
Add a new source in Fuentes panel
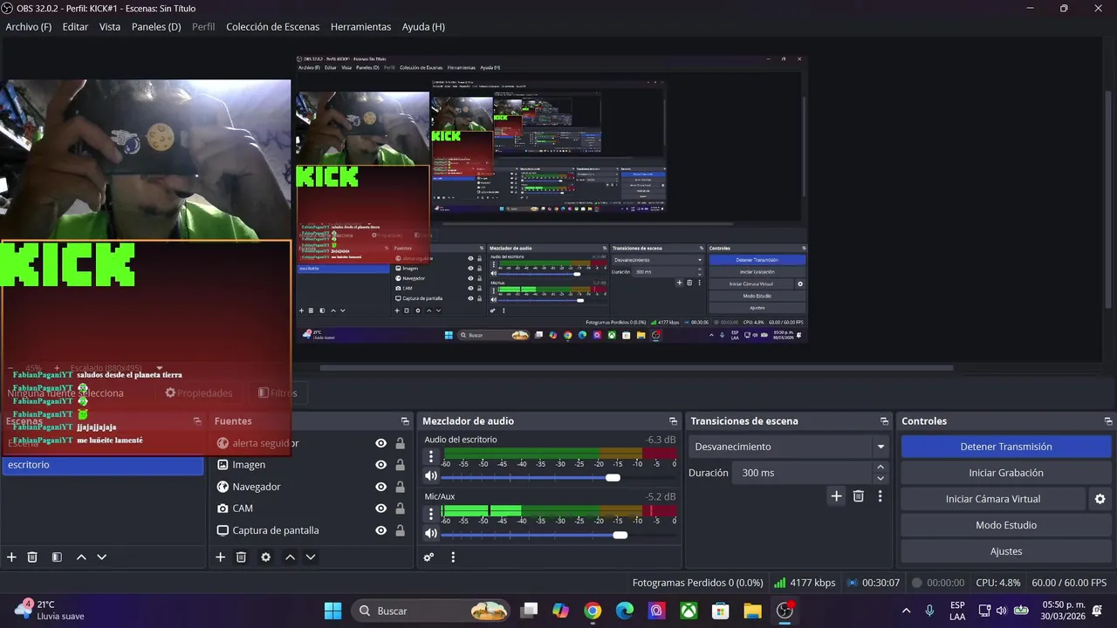click(x=220, y=557)
